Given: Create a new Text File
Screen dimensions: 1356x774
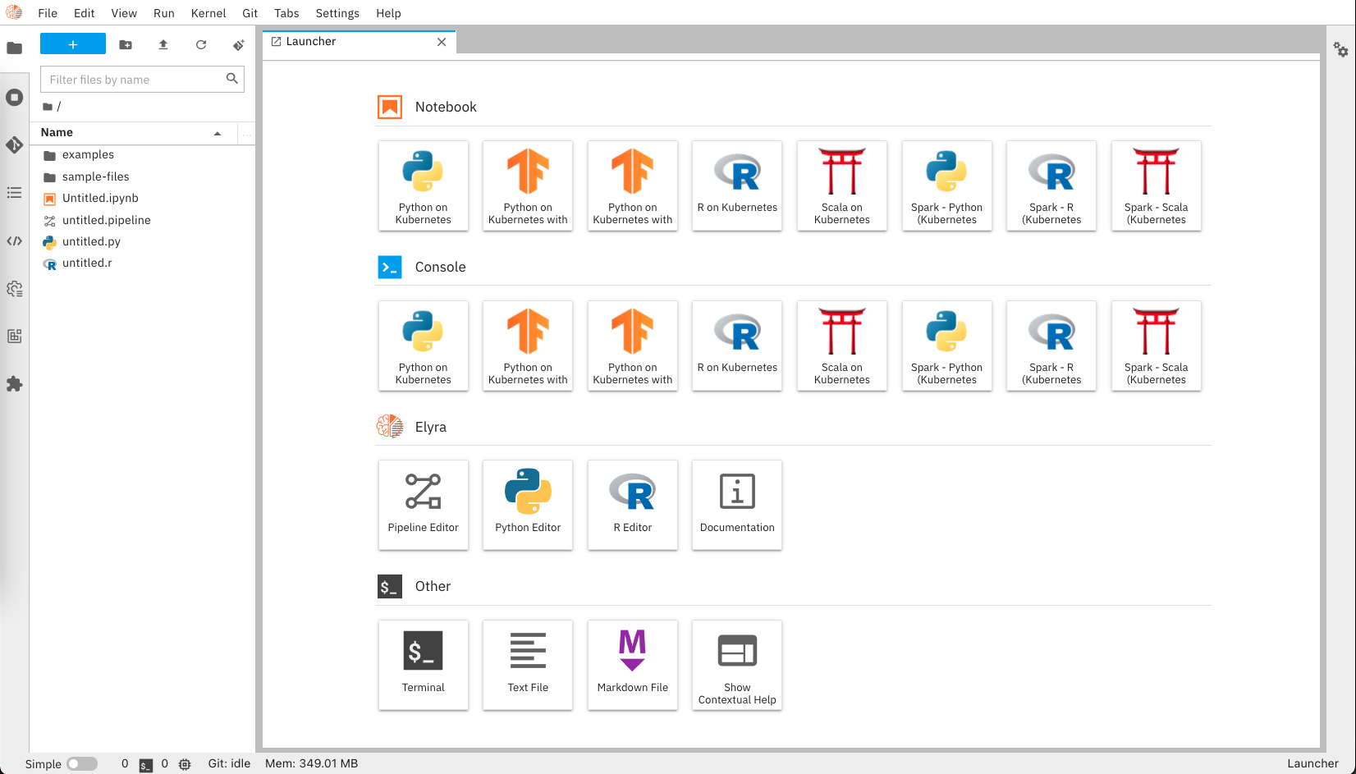Looking at the screenshot, I should pos(528,665).
